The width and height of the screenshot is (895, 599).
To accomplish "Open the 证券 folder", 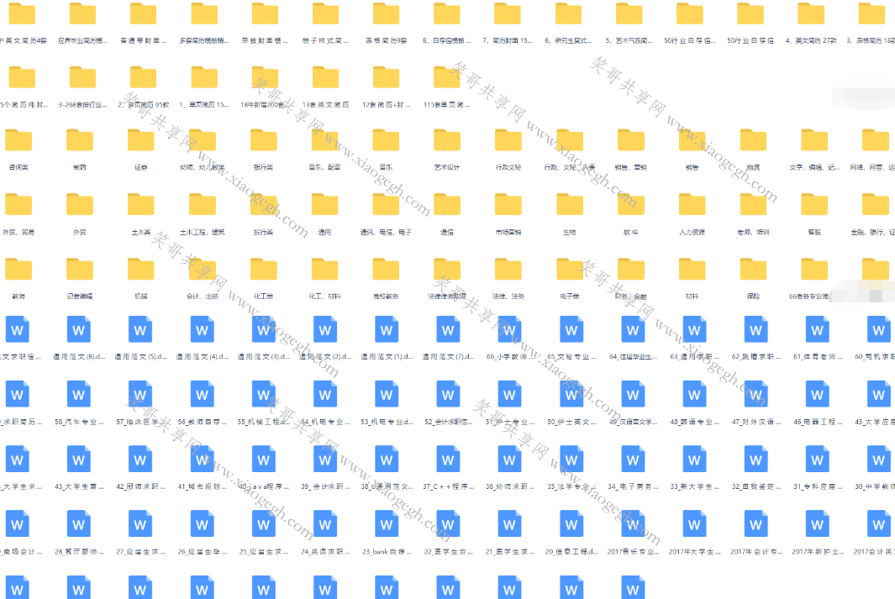I will click(x=141, y=140).
